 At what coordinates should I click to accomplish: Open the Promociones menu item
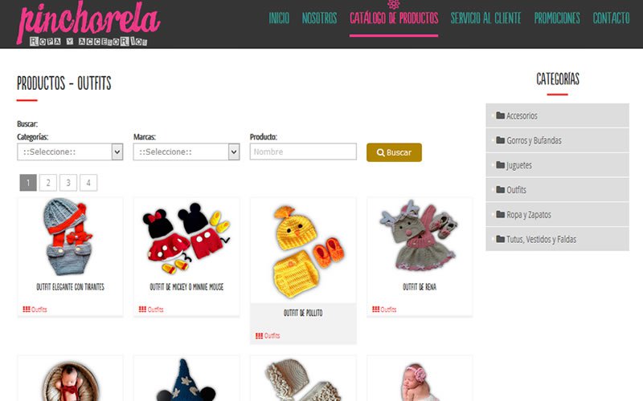pyautogui.click(x=557, y=18)
